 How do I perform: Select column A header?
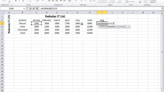point(9,13)
